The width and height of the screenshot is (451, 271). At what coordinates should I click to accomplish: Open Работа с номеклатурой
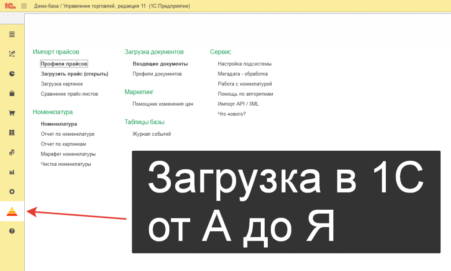(x=245, y=84)
